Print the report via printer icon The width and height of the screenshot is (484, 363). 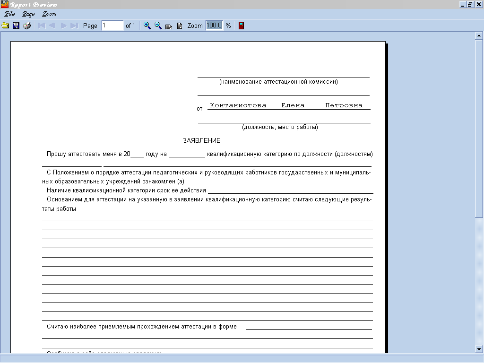[x=27, y=26]
